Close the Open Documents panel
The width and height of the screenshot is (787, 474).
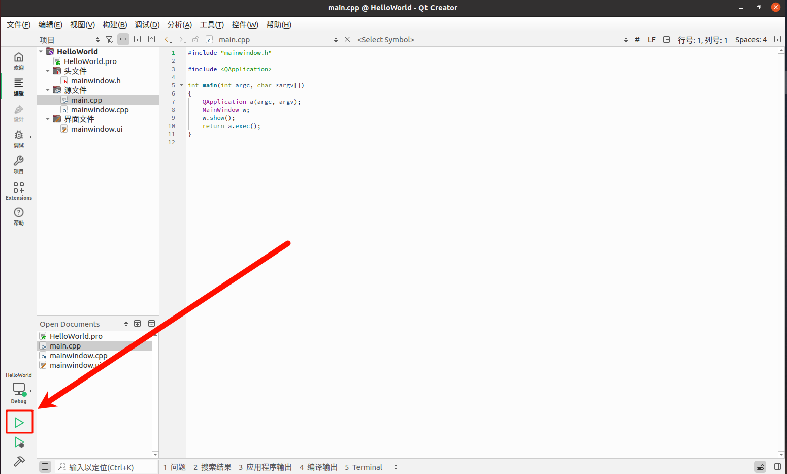[x=151, y=324]
